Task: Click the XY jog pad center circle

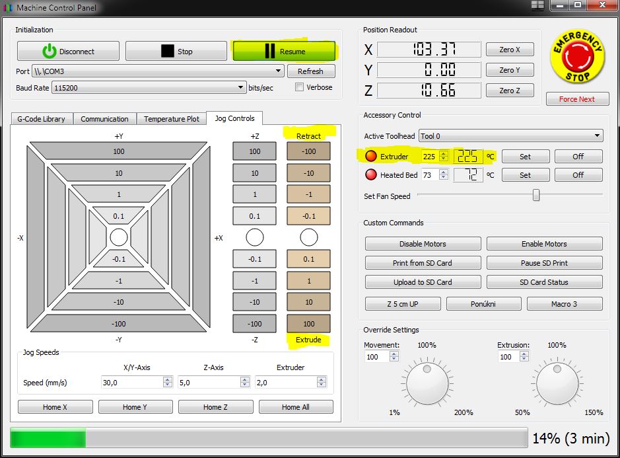Action: (x=119, y=237)
